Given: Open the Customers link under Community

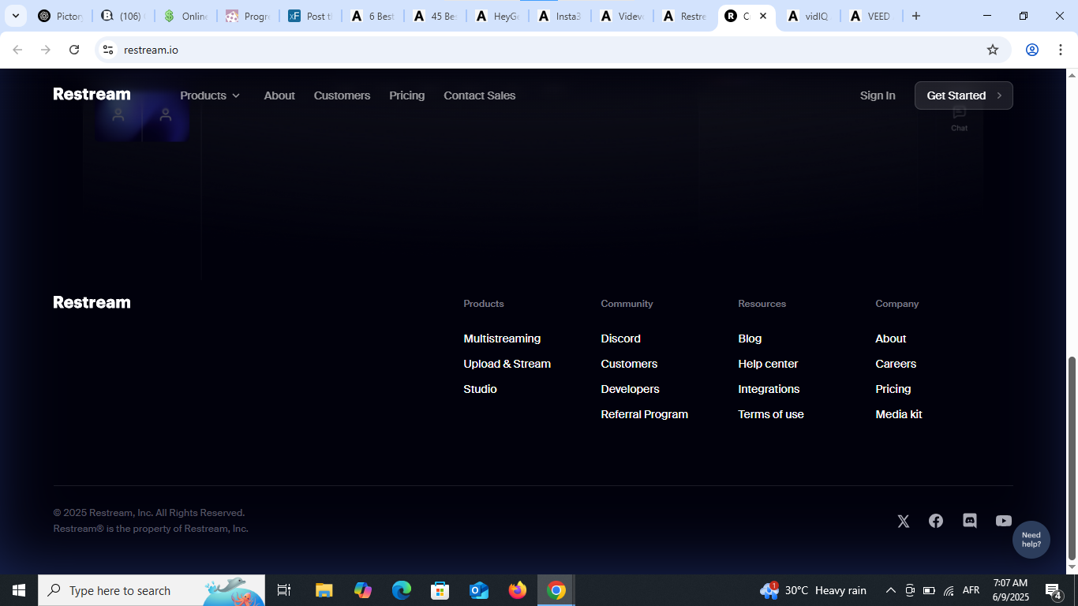Looking at the screenshot, I should [x=629, y=364].
